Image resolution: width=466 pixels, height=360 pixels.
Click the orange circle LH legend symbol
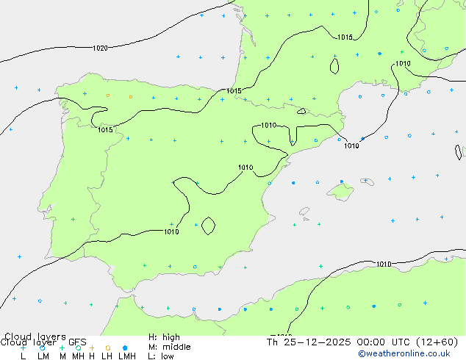(x=108, y=348)
